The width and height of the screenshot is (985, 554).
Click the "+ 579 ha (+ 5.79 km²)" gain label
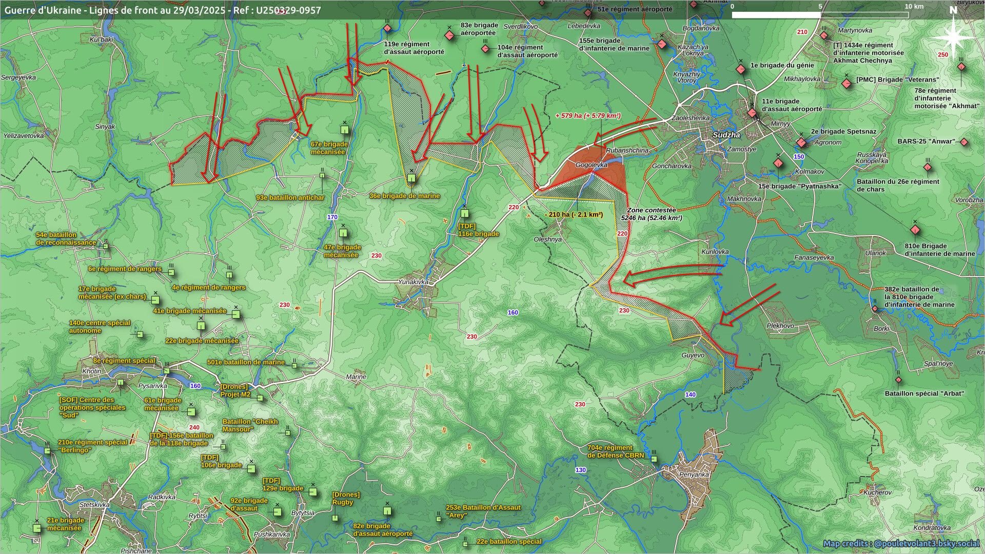588,116
